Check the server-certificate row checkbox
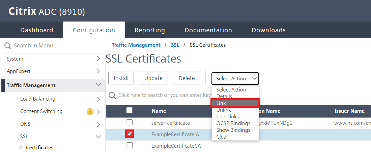 click(130, 122)
